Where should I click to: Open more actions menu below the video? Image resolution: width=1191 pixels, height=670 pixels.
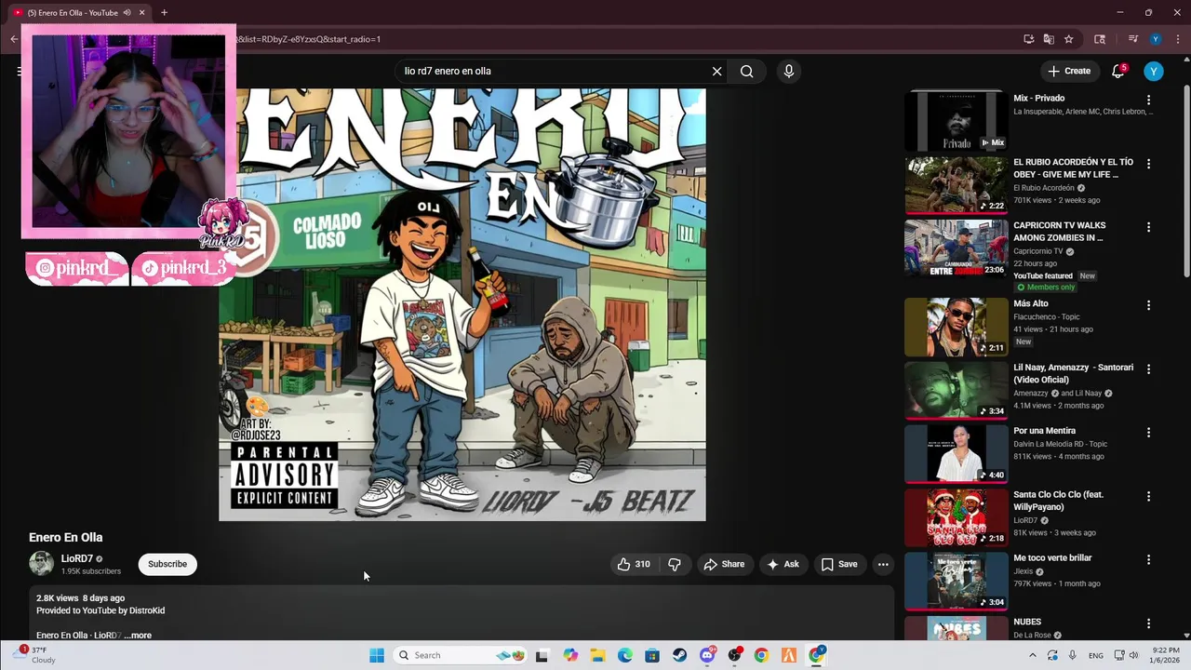pos(883,564)
